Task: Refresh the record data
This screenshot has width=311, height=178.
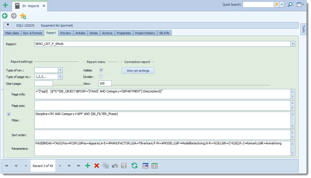Action: point(134,166)
